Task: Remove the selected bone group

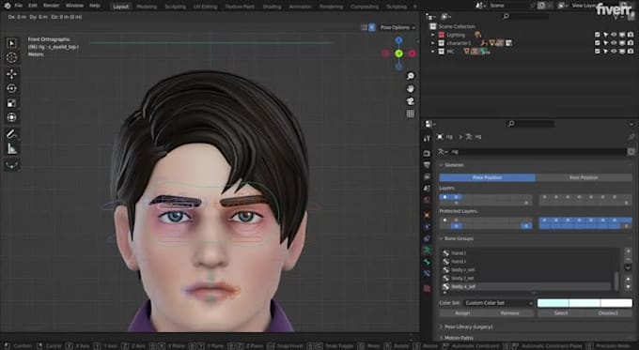Action: [628, 259]
